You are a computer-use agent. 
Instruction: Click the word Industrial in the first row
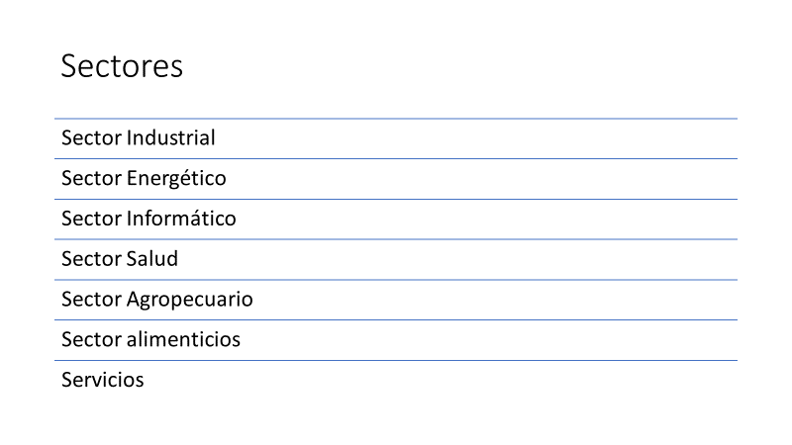coord(171,138)
